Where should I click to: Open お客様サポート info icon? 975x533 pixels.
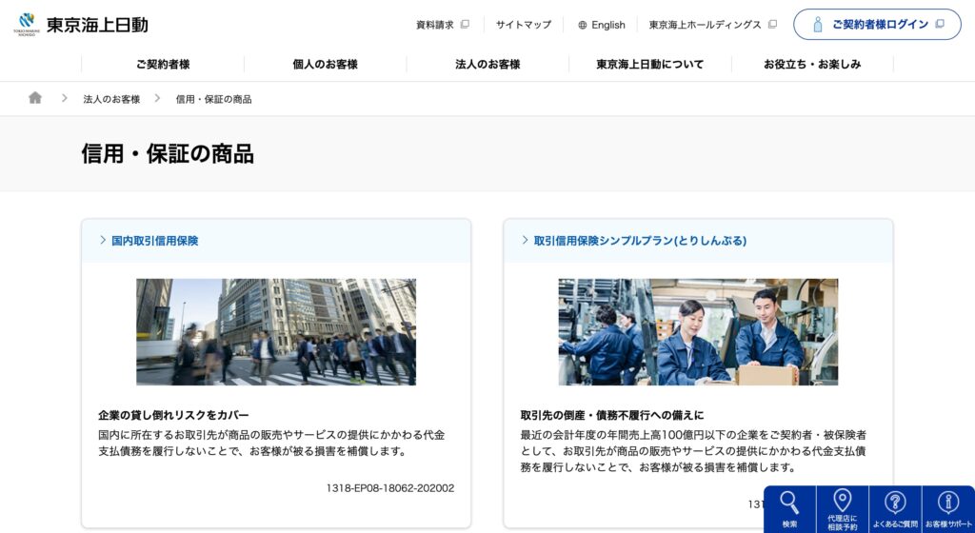[947, 502]
